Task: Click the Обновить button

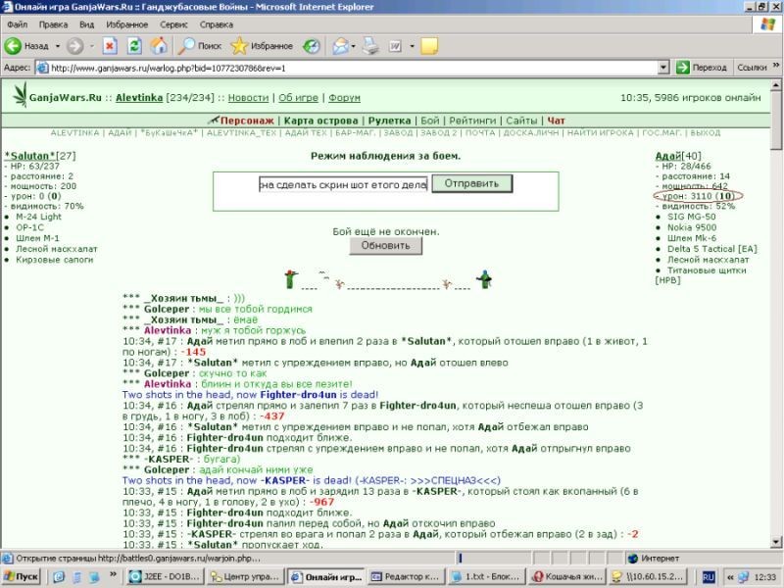Action: (x=385, y=246)
